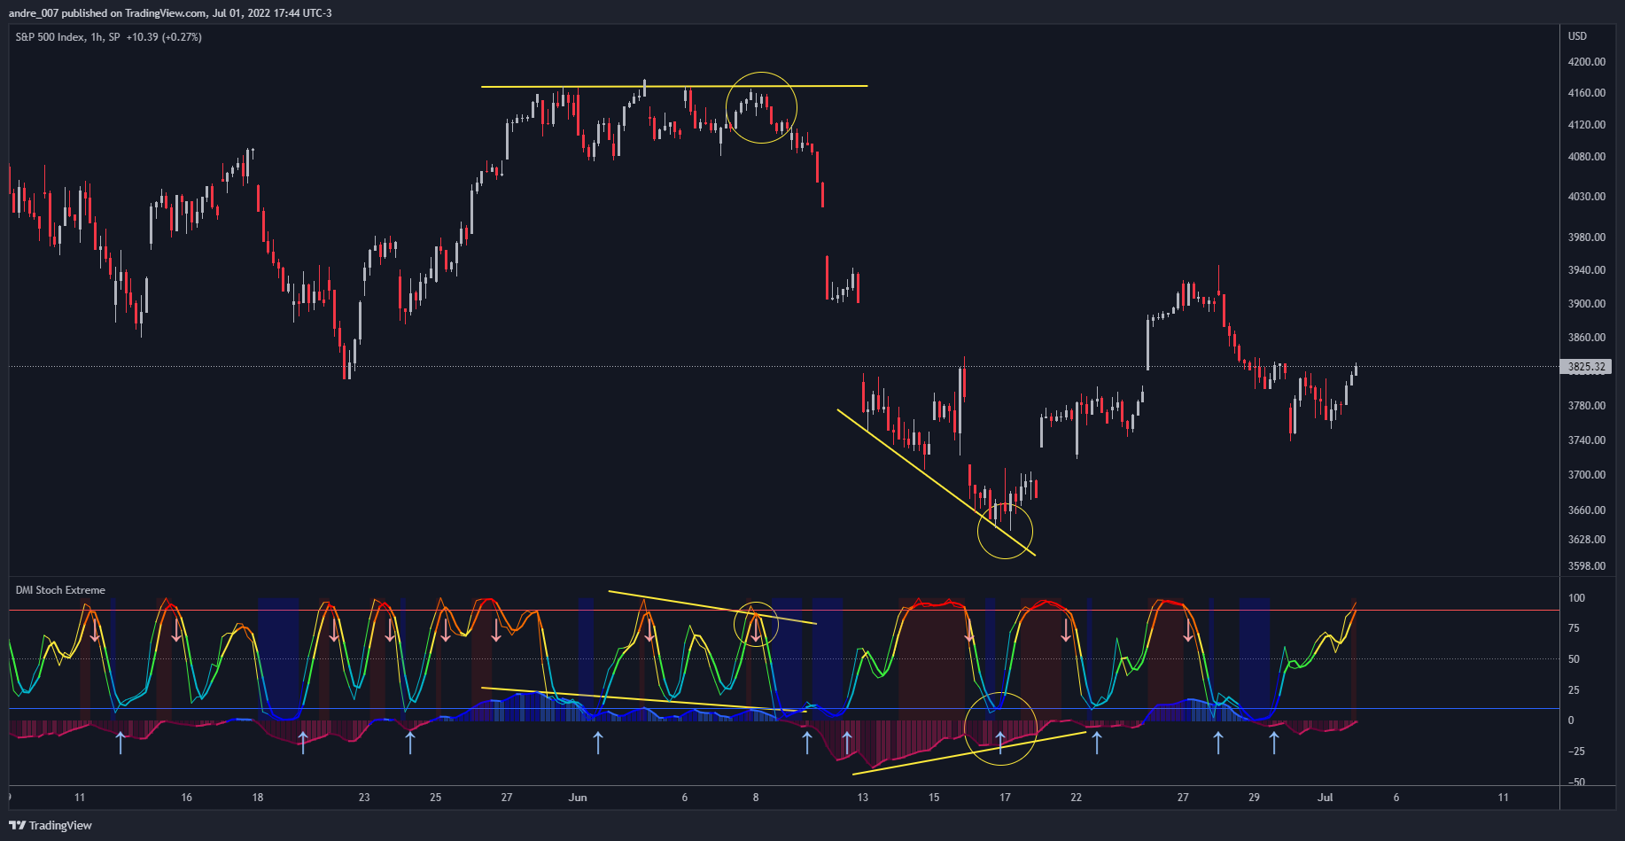Click the 3700.00 price axis label
The image size is (1625, 841).
(x=1586, y=475)
